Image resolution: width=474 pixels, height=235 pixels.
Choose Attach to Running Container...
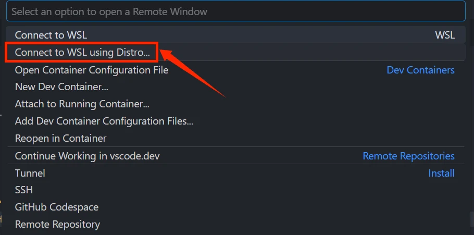pos(82,104)
